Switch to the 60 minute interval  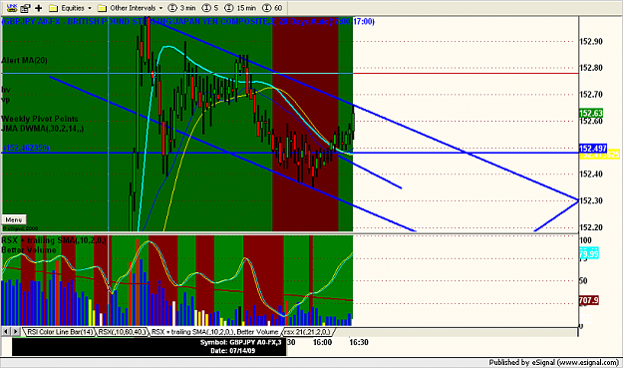[x=272, y=8]
